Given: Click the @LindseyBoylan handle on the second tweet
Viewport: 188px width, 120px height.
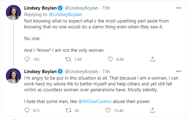Looking at the screenshot, I should 81,72.
